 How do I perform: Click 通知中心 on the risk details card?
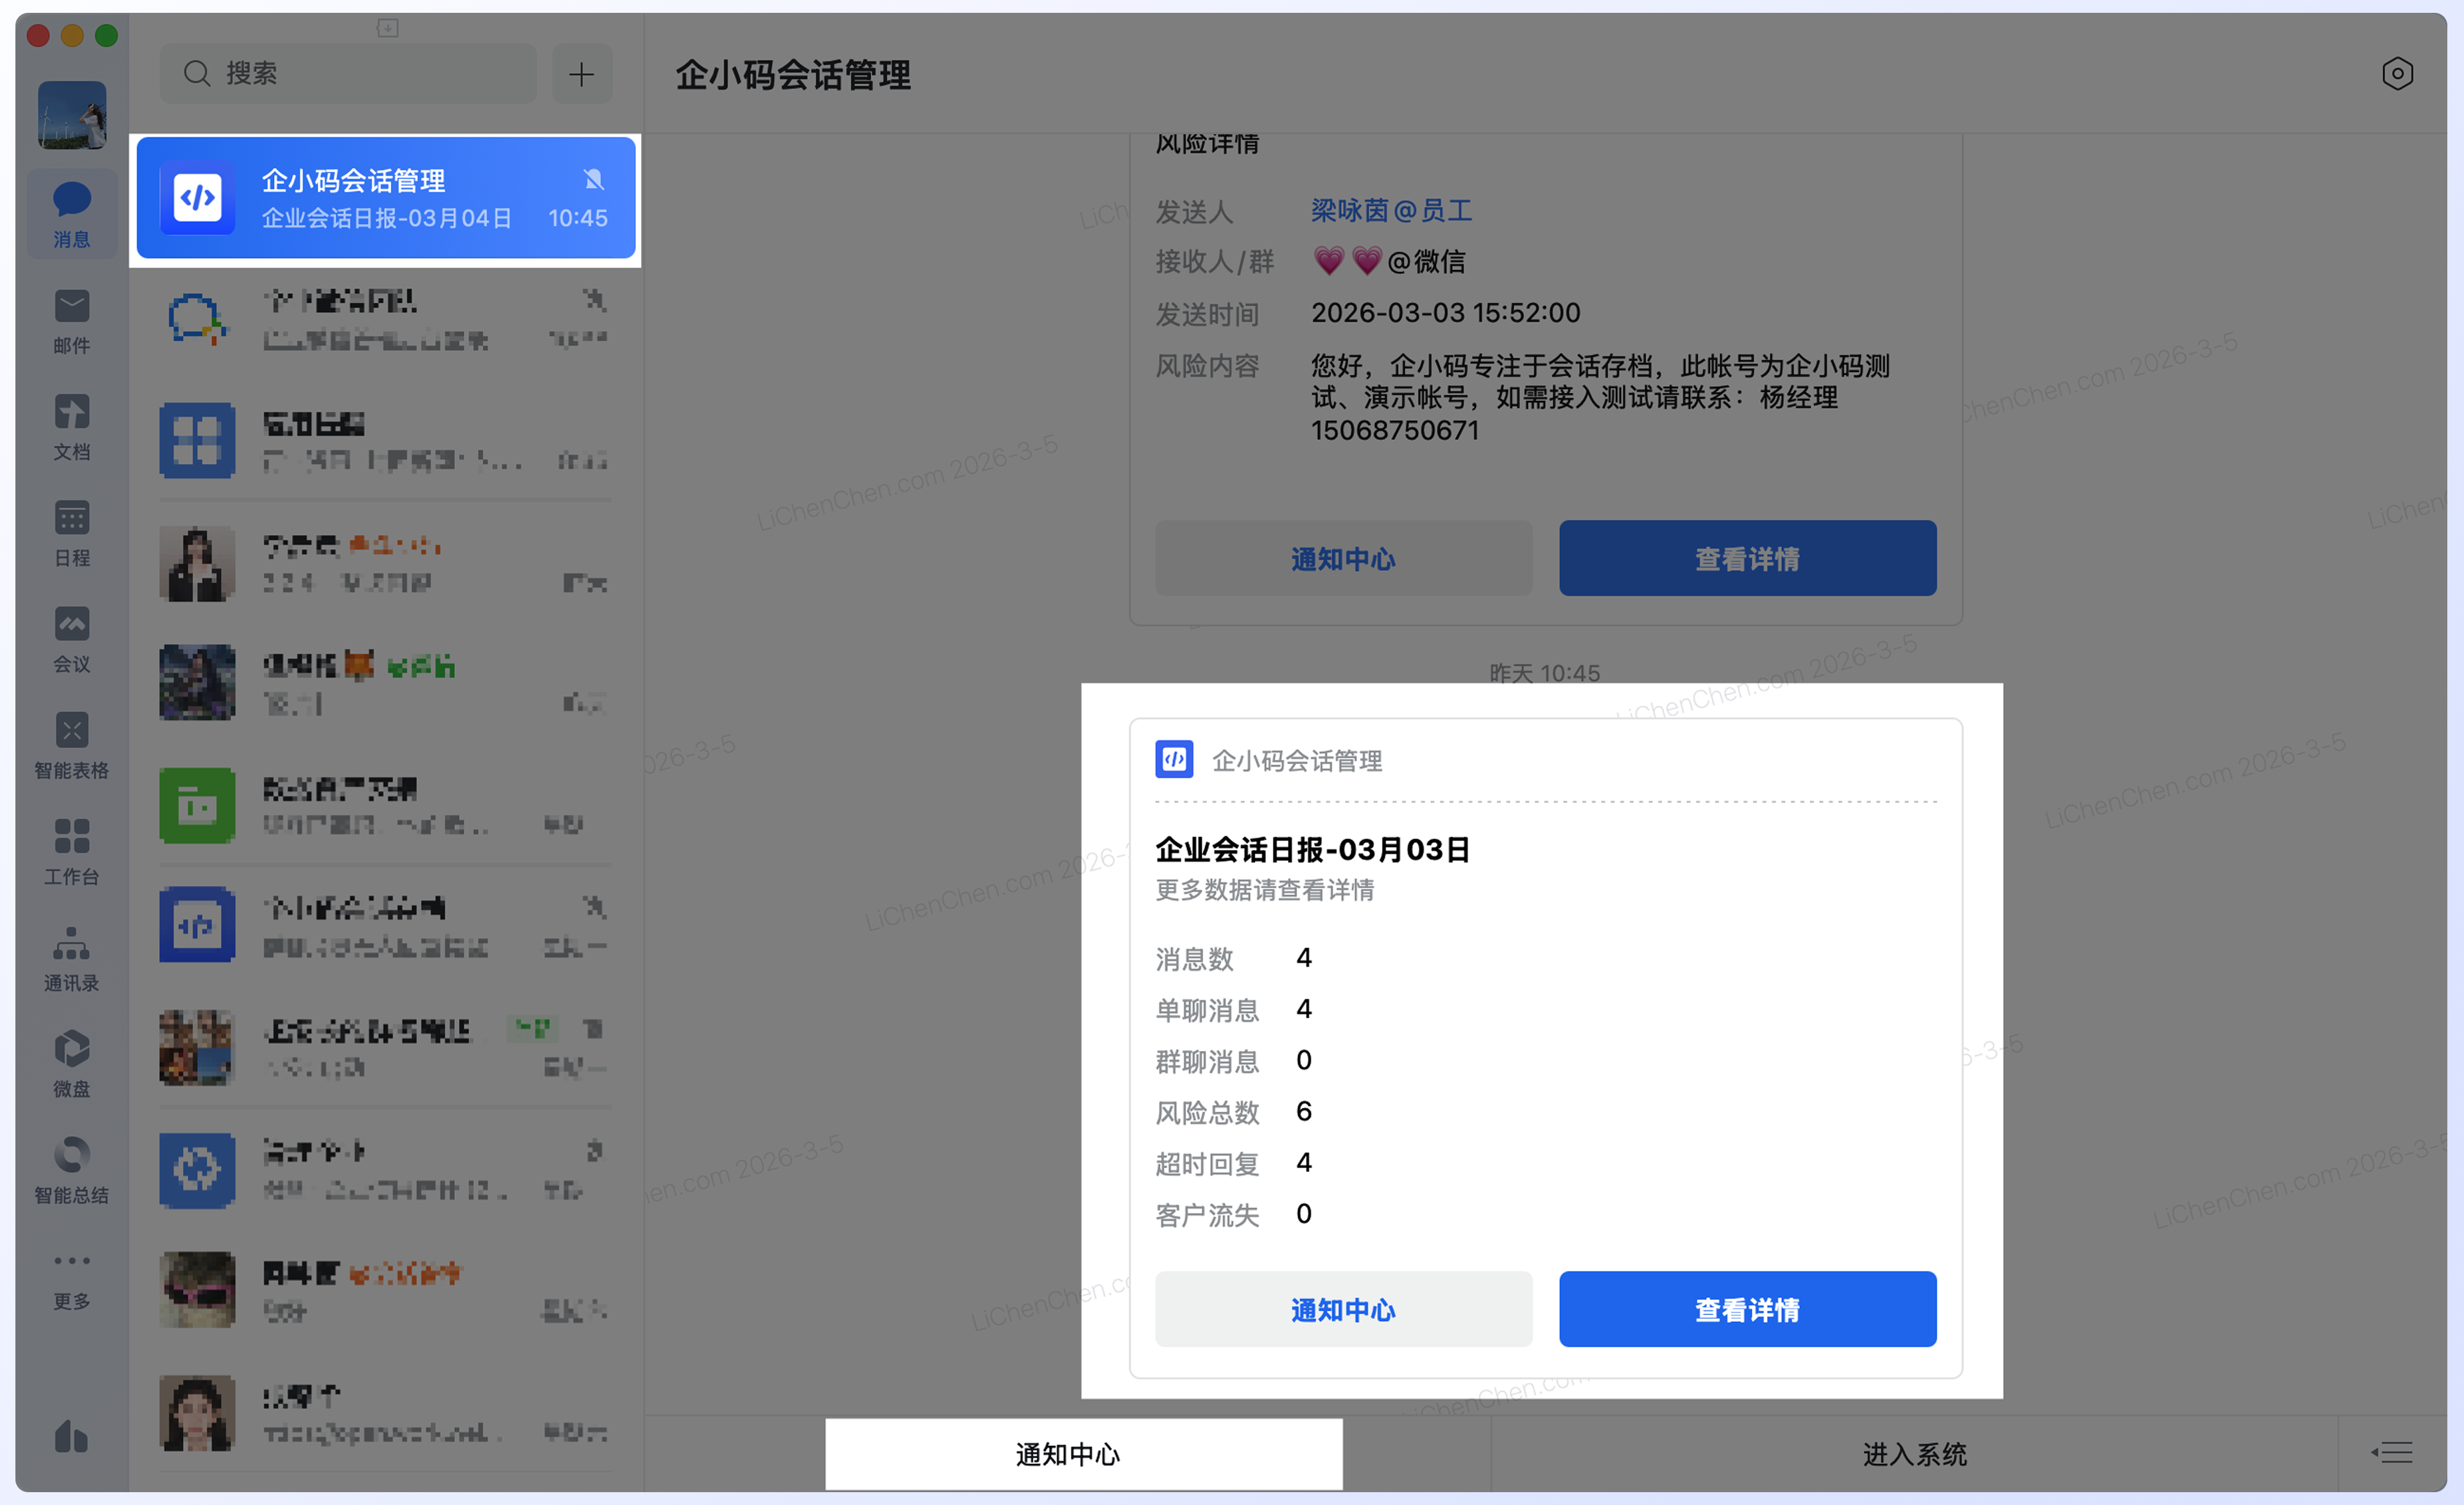coord(1343,558)
